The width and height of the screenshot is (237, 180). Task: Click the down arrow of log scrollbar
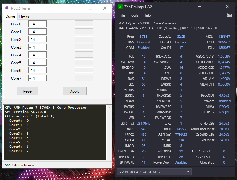point(109,160)
